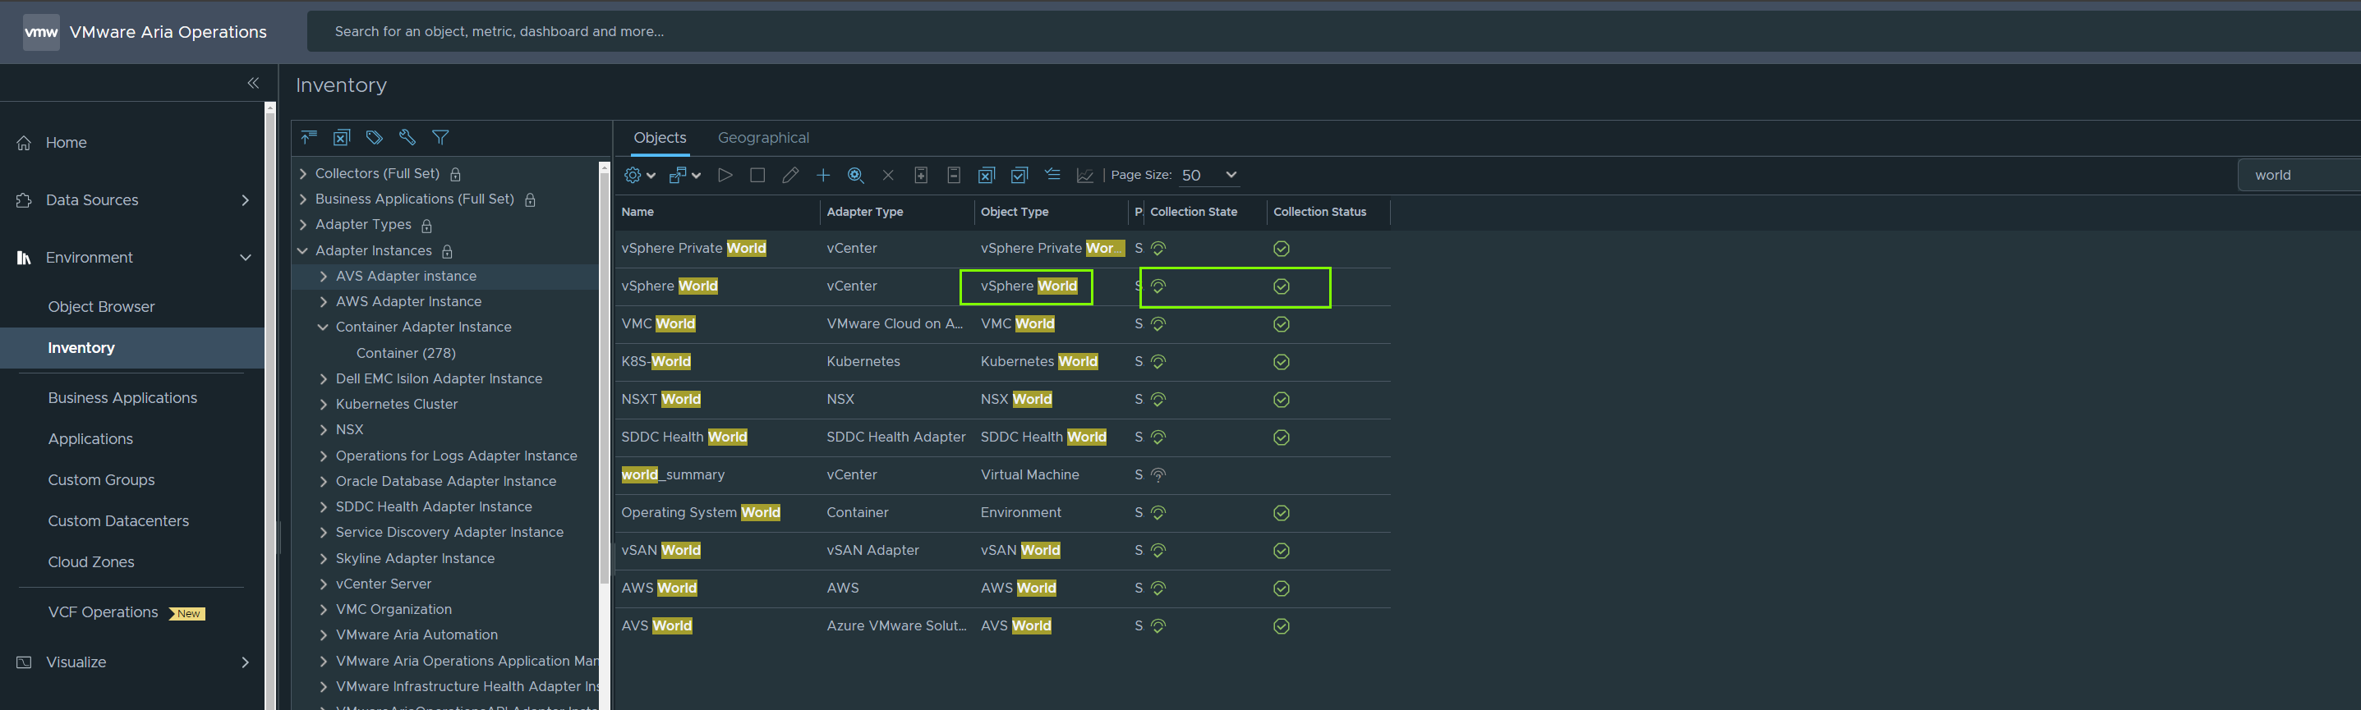Open Home in left navigation

tap(66, 143)
